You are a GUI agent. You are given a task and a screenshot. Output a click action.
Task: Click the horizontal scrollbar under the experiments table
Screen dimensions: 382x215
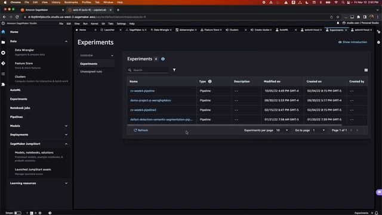tap(235, 125)
